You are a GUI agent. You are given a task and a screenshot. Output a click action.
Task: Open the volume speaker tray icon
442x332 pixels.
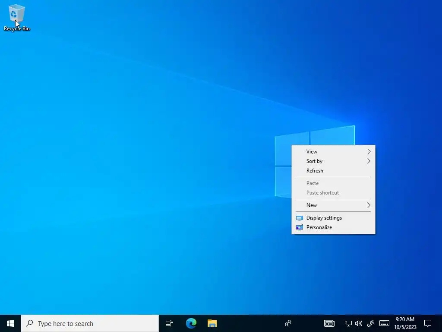[359, 323]
